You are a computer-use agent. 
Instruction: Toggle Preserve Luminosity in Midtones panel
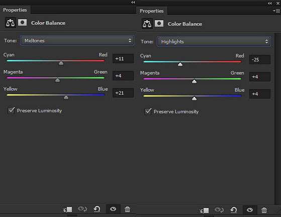11,110
